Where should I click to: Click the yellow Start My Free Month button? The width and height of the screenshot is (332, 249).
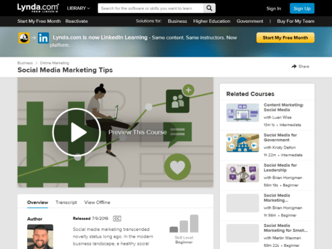(286, 38)
